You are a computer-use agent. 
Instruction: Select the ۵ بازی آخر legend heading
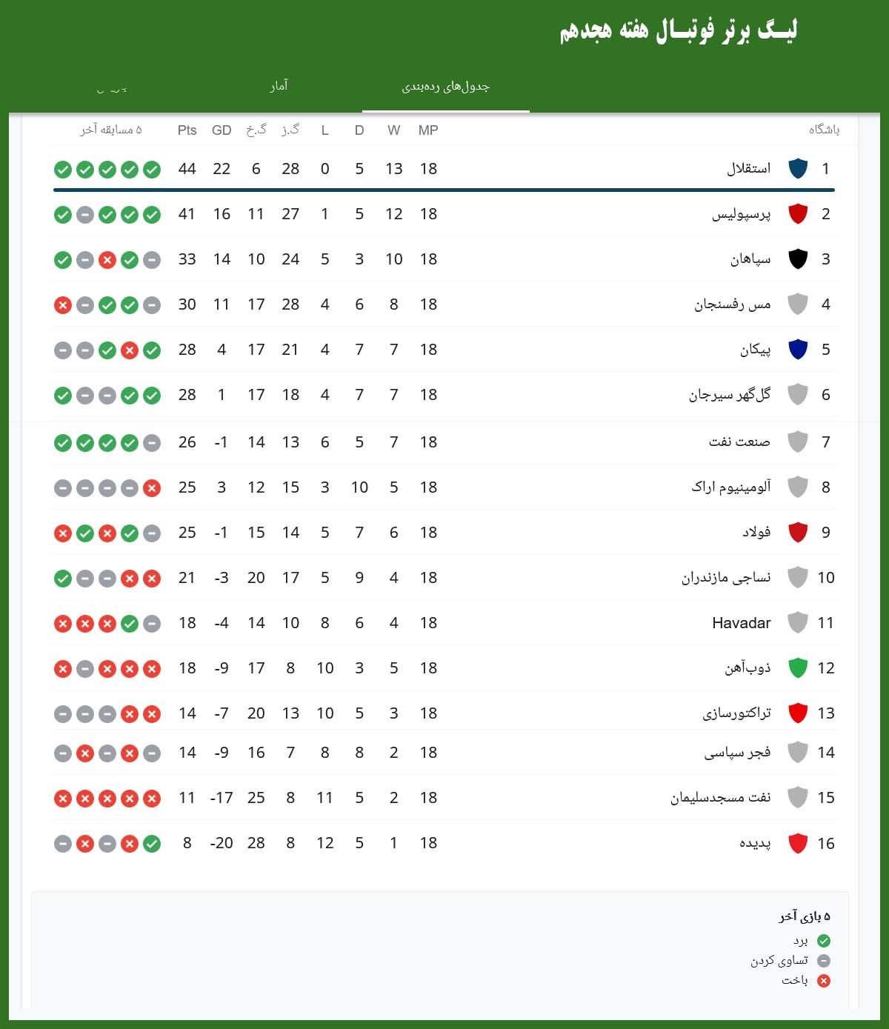[x=804, y=916]
